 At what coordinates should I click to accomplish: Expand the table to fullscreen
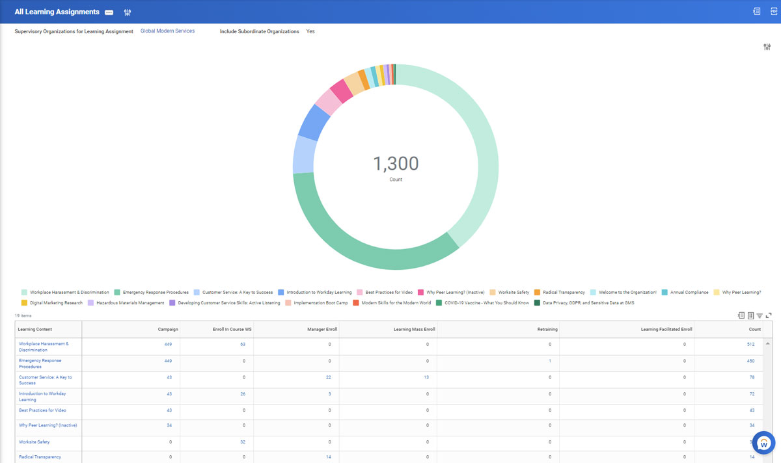[x=769, y=315]
